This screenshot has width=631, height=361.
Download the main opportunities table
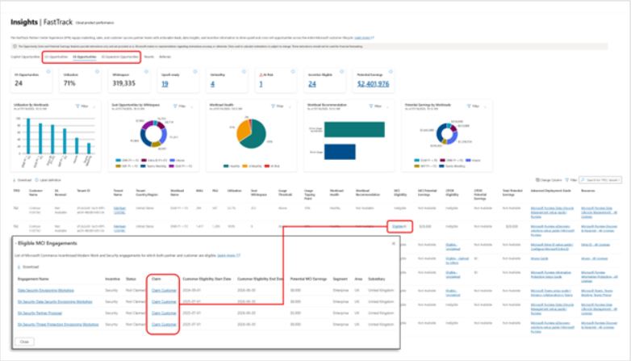pos(22,180)
